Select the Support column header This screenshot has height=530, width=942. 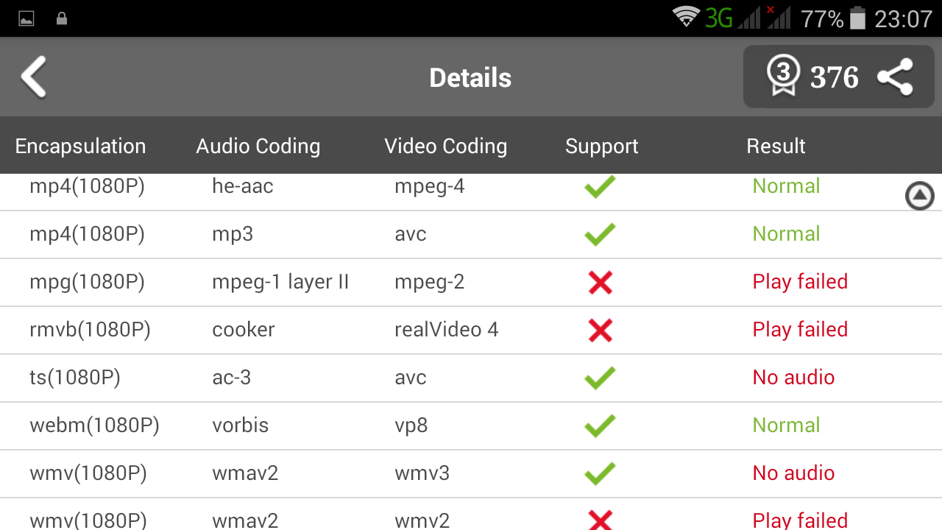tap(601, 146)
